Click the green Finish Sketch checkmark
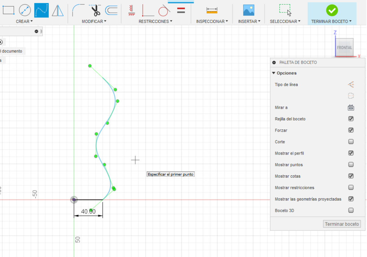 coord(332,10)
